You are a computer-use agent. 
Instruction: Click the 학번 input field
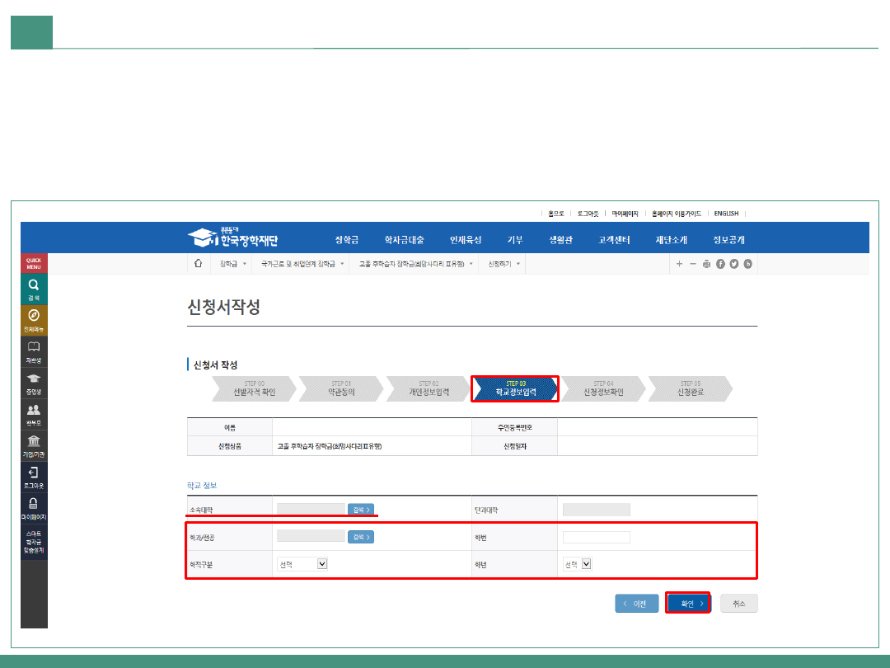pyautogui.click(x=596, y=538)
